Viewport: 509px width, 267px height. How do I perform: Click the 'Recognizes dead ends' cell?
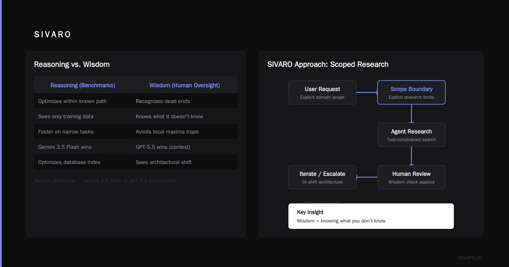pos(185,101)
